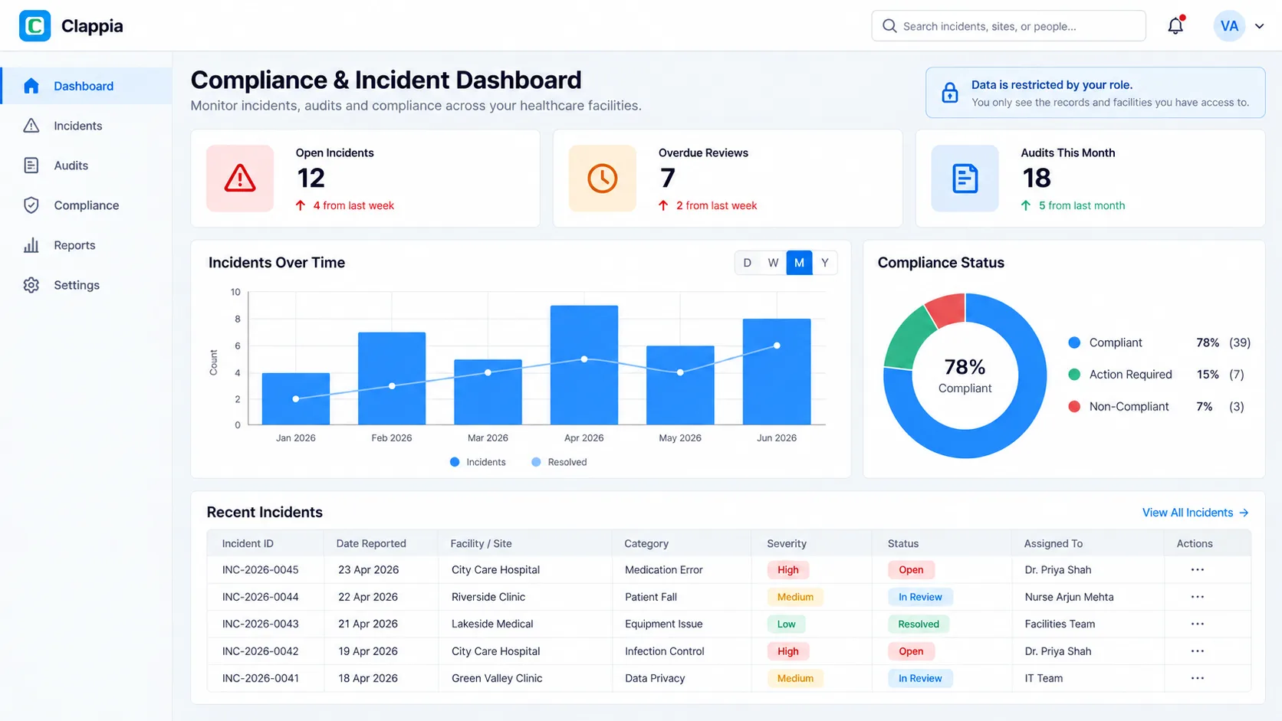Open actions menu for INC-2026-0043
Viewport: 1282px width, 721px height.
tap(1198, 624)
